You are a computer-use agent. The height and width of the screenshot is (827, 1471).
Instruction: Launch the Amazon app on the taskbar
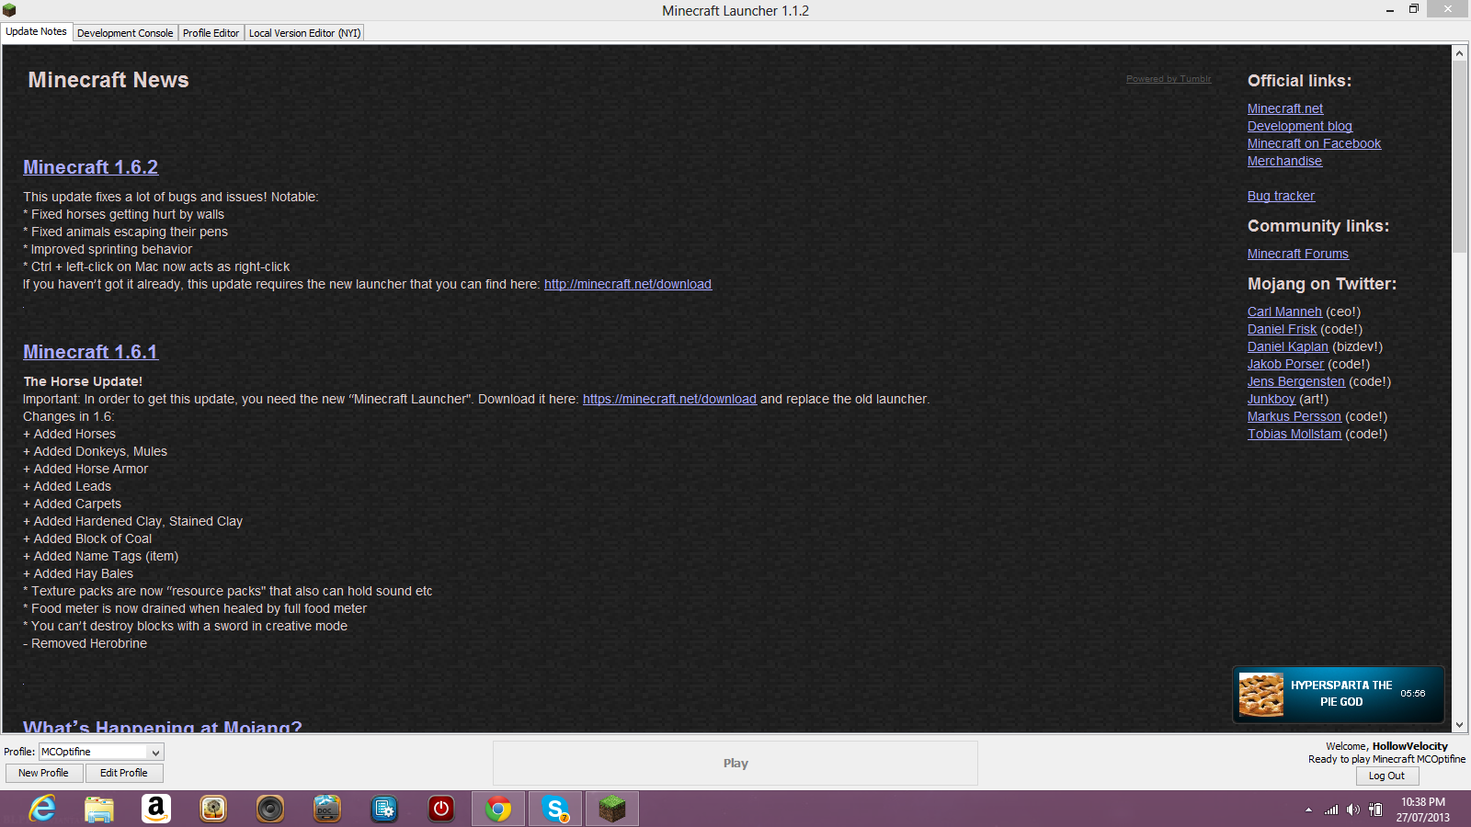[156, 809]
